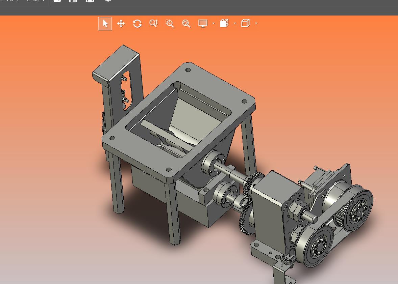Select the Rotate view tool
The width and height of the screenshot is (398, 284).
(x=137, y=24)
